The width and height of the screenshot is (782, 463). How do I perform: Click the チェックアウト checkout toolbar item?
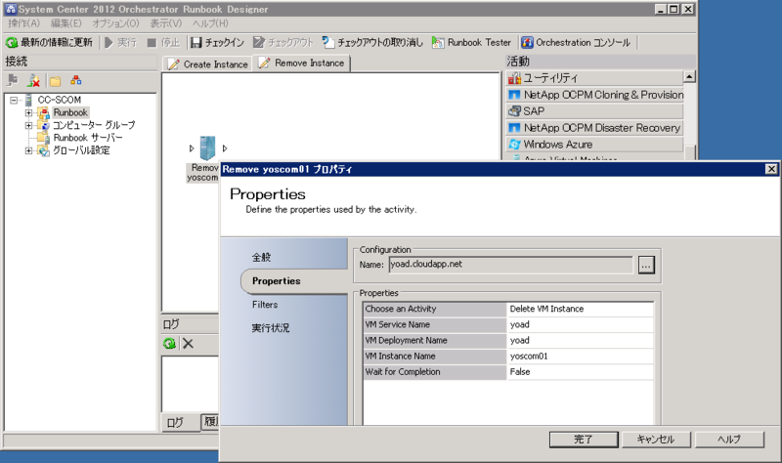pyautogui.click(x=282, y=43)
